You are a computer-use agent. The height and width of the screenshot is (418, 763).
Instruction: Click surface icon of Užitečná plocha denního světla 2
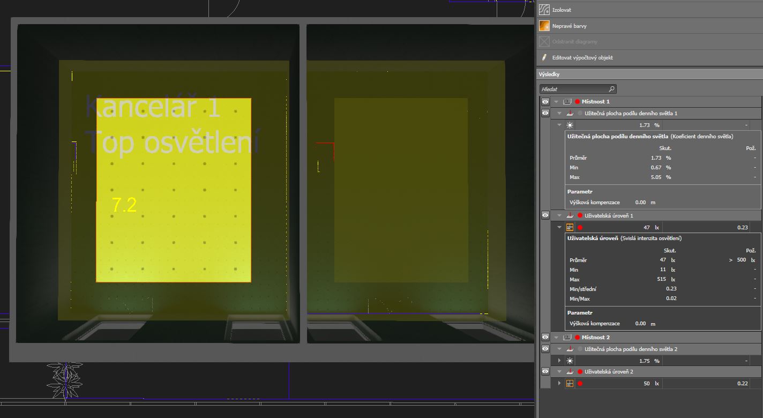(x=570, y=349)
